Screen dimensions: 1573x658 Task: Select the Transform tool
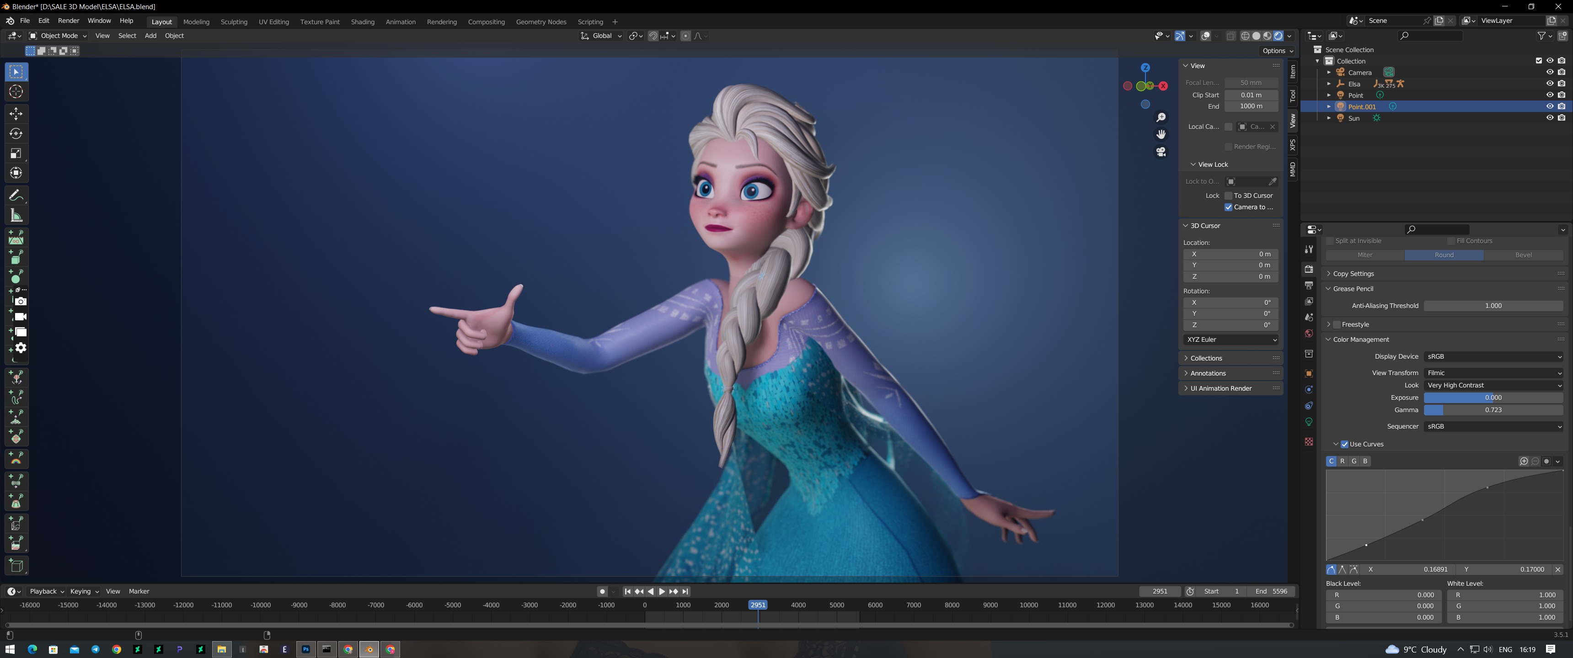(x=16, y=173)
